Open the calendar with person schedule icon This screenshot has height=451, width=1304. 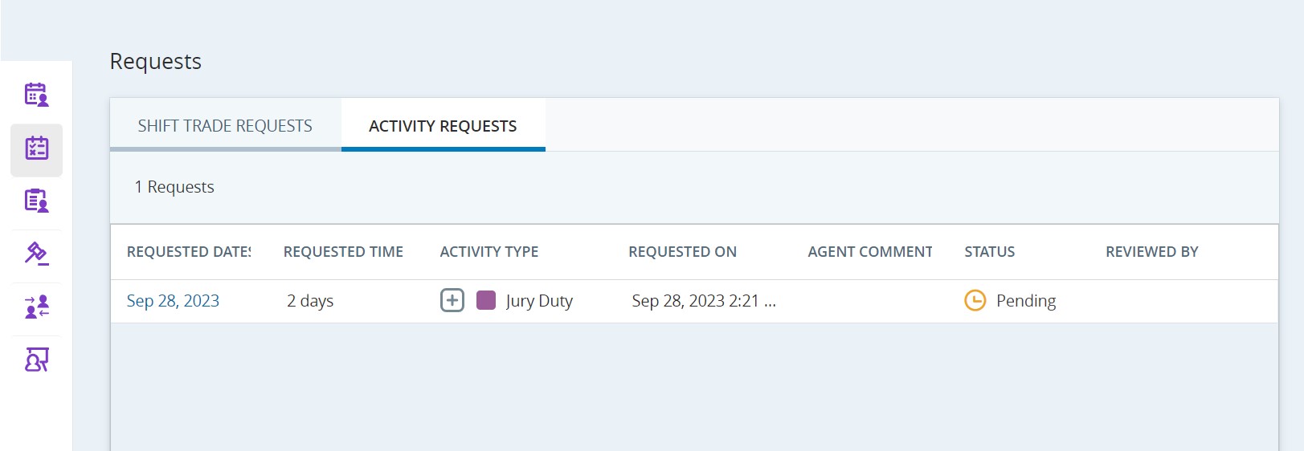pyautogui.click(x=36, y=95)
